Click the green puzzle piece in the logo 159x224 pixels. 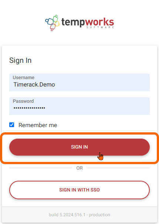click(x=55, y=18)
